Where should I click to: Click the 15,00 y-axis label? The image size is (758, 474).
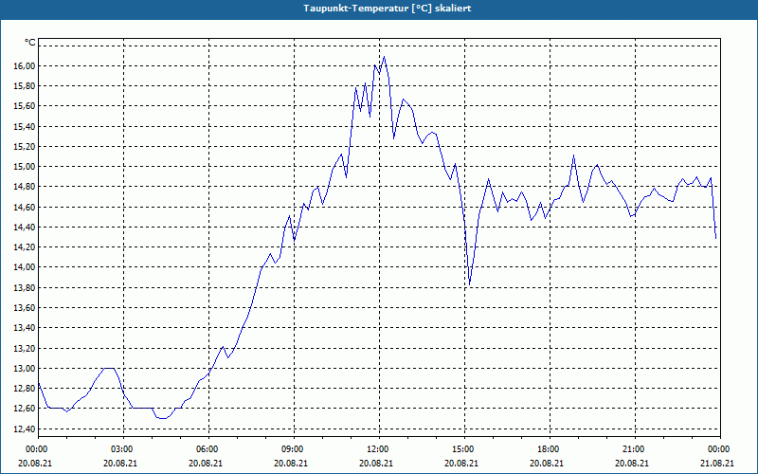click(x=27, y=167)
